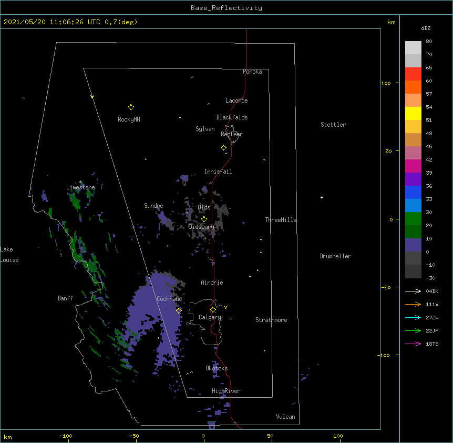Click the 65 dBZ red swatch
This screenshot has height=443, width=453.
click(x=413, y=74)
